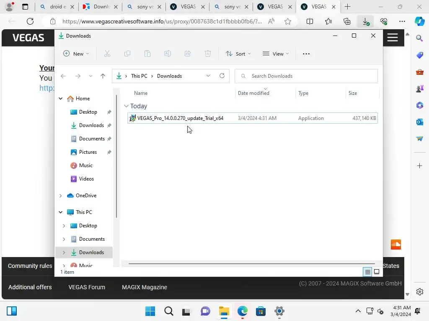Add this page to favorites star
This screenshot has width=429, height=321.
tap(287, 21)
